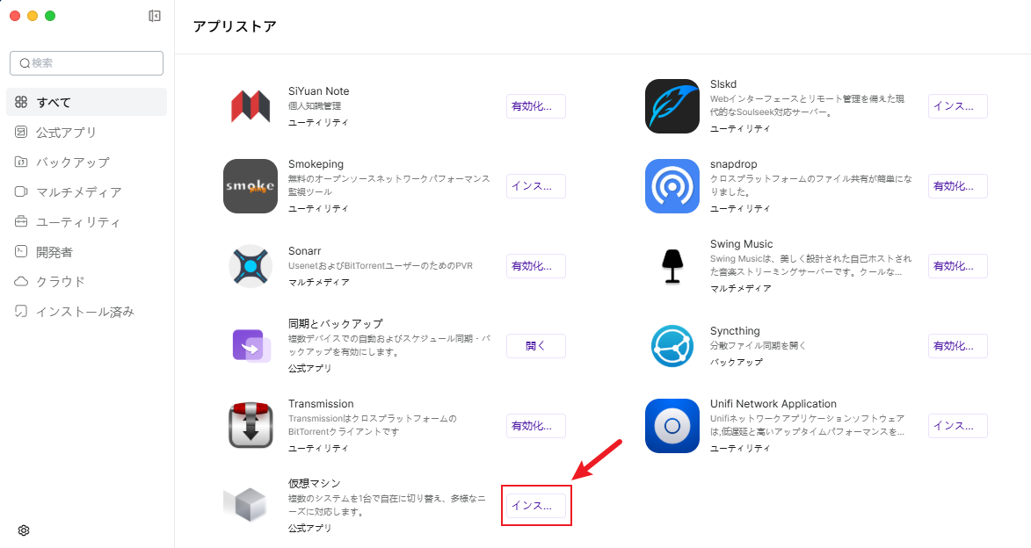Toggle the sidebar collapse icon
Screen dimensions: 1031x548
(155, 16)
